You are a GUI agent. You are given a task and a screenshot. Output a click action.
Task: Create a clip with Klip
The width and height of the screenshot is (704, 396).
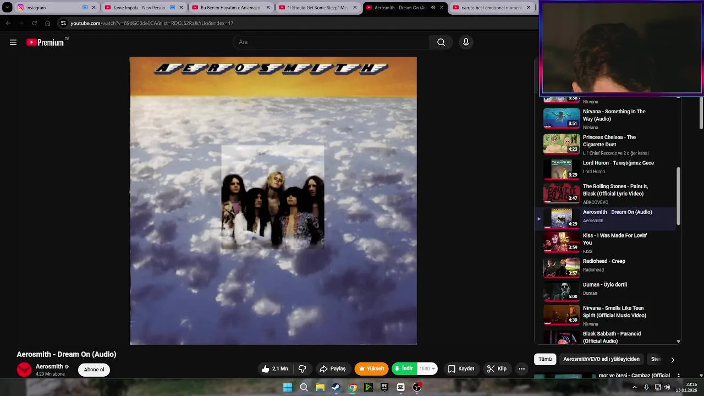(x=497, y=369)
